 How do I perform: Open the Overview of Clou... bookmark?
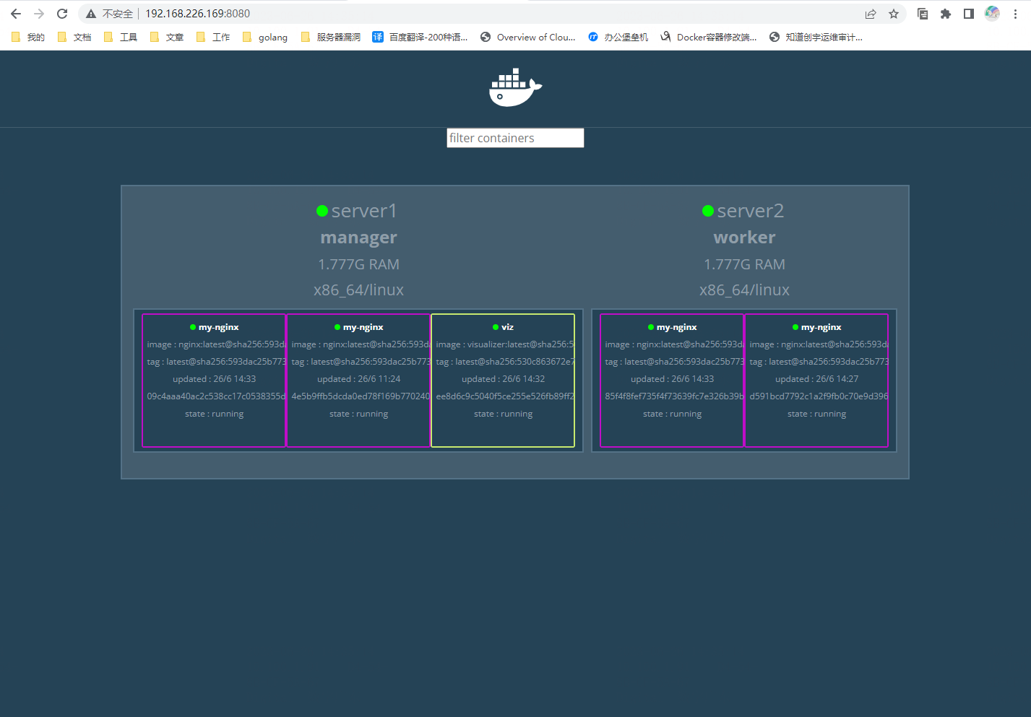click(x=528, y=37)
